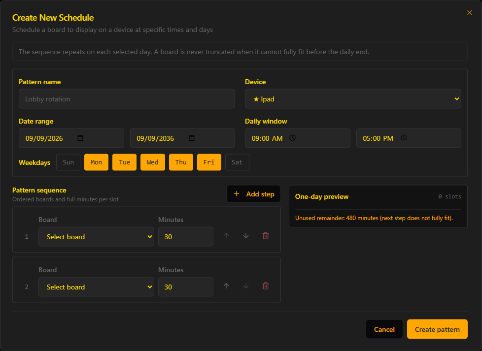Move step 2 up with arrow

tap(226, 286)
